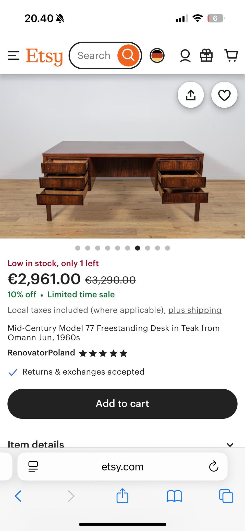
Task: Open the account profile icon
Action: [x=185, y=56]
